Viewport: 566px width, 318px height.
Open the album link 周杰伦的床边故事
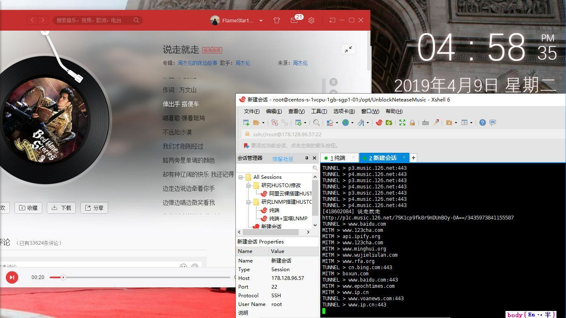tap(198, 63)
